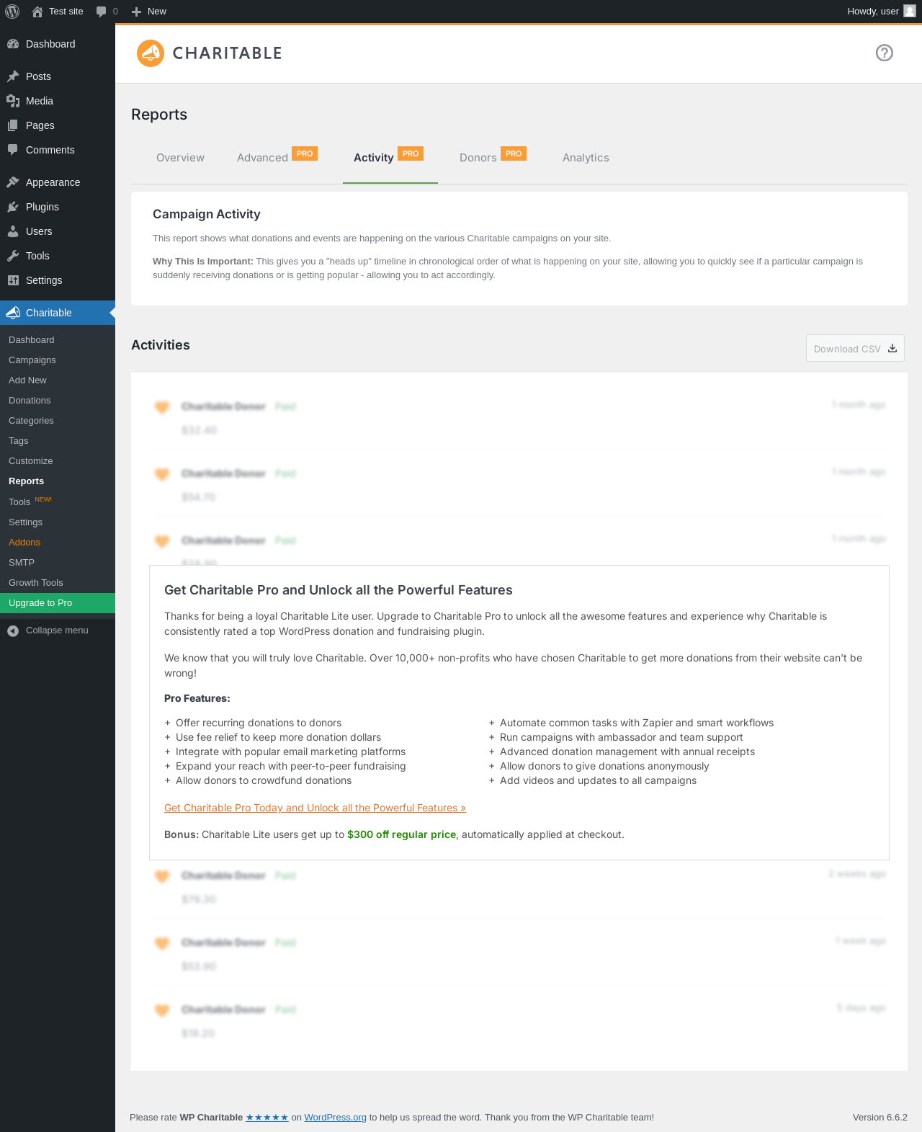This screenshot has width=922, height=1132.
Task: Open the comments bubble icon in admin bar
Action: point(101,12)
